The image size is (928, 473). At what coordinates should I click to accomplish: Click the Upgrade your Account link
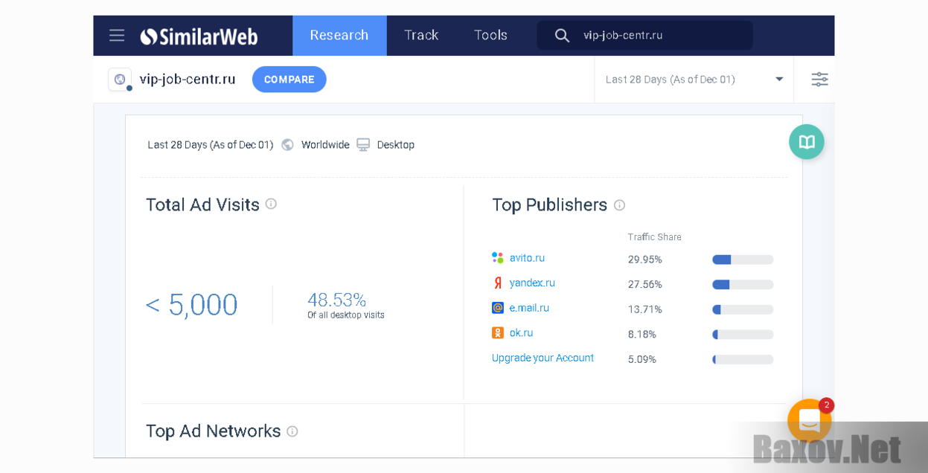coord(543,358)
